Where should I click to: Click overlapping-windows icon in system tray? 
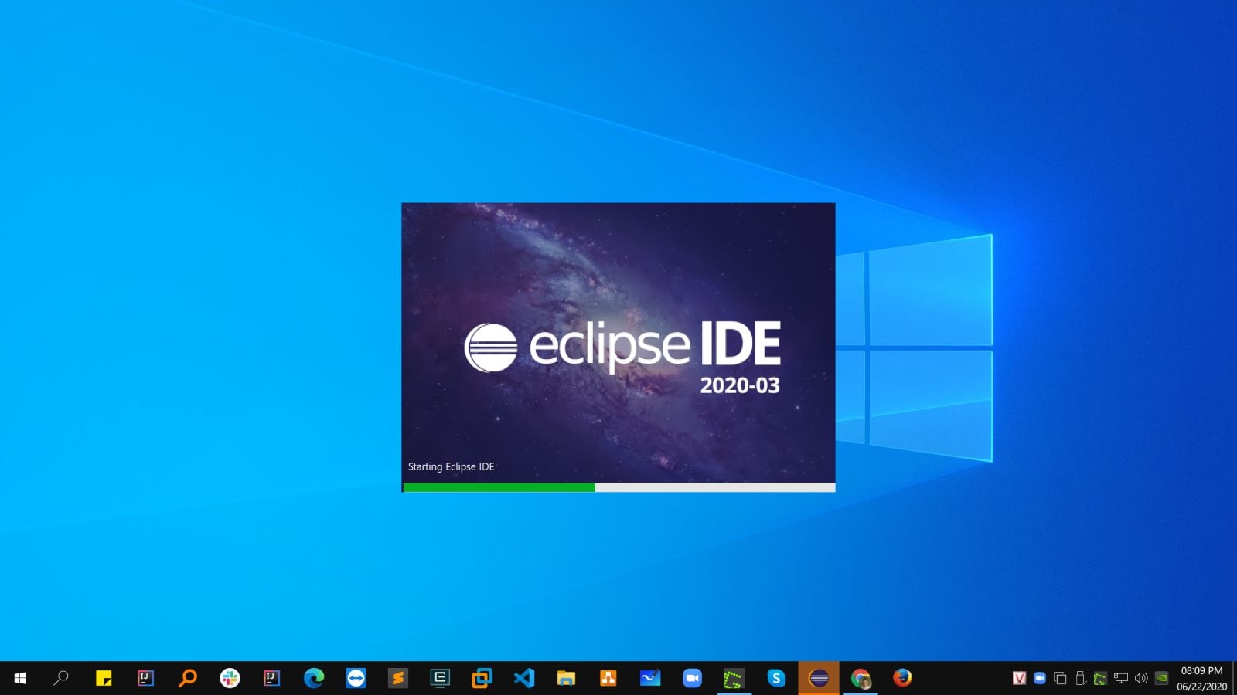(1060, 678)
